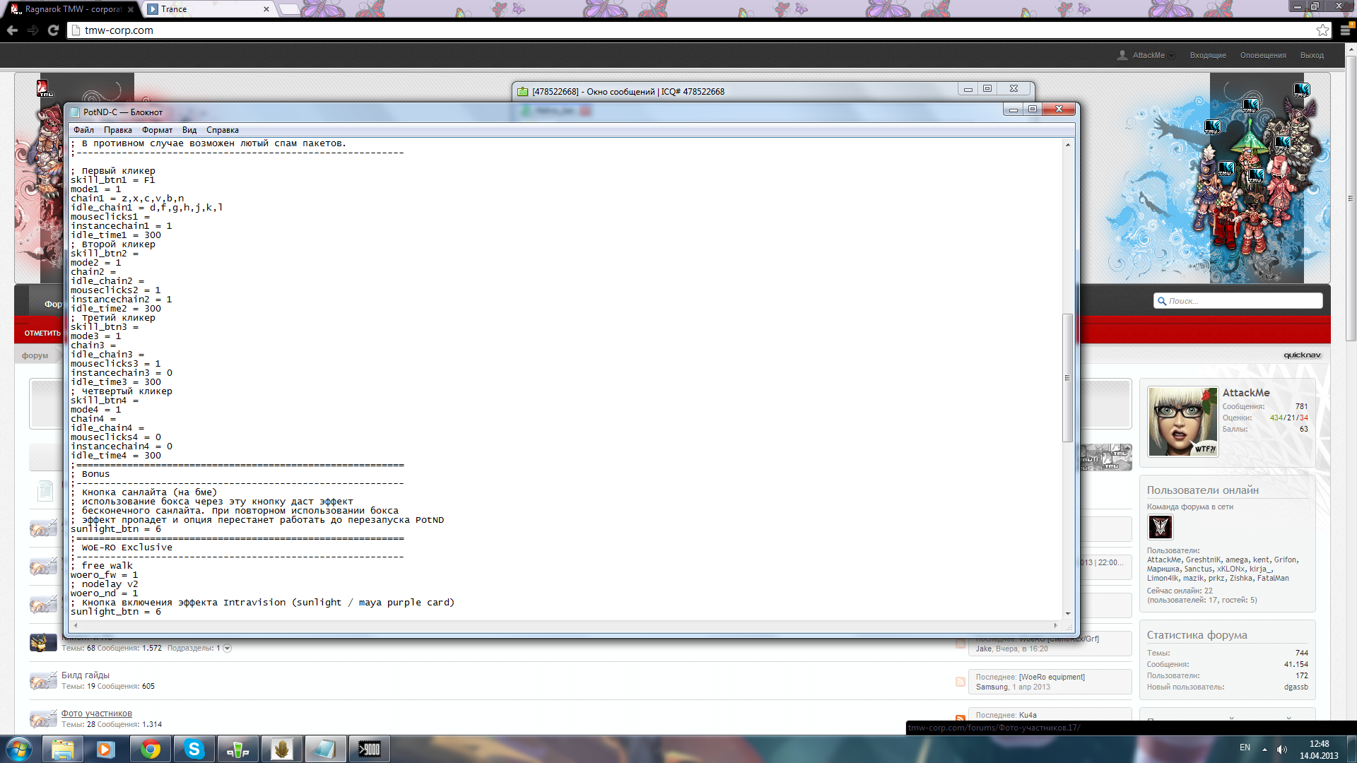Viewport: 1357px width, 763px height.
Task: Minimize the ICQ message window
Action: [968, 89]
